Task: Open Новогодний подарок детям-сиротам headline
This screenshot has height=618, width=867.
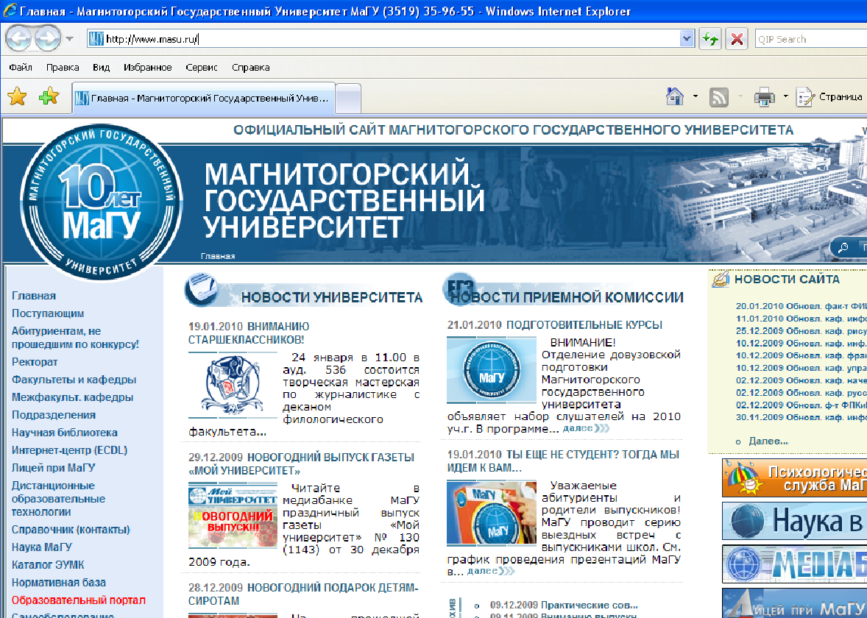Action: 303,594
